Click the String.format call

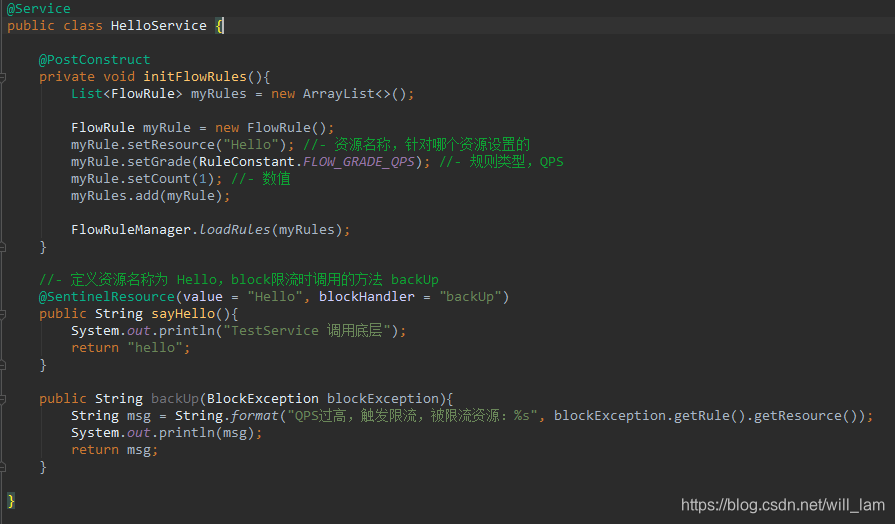pyautogui.click(x=227, y=416)
